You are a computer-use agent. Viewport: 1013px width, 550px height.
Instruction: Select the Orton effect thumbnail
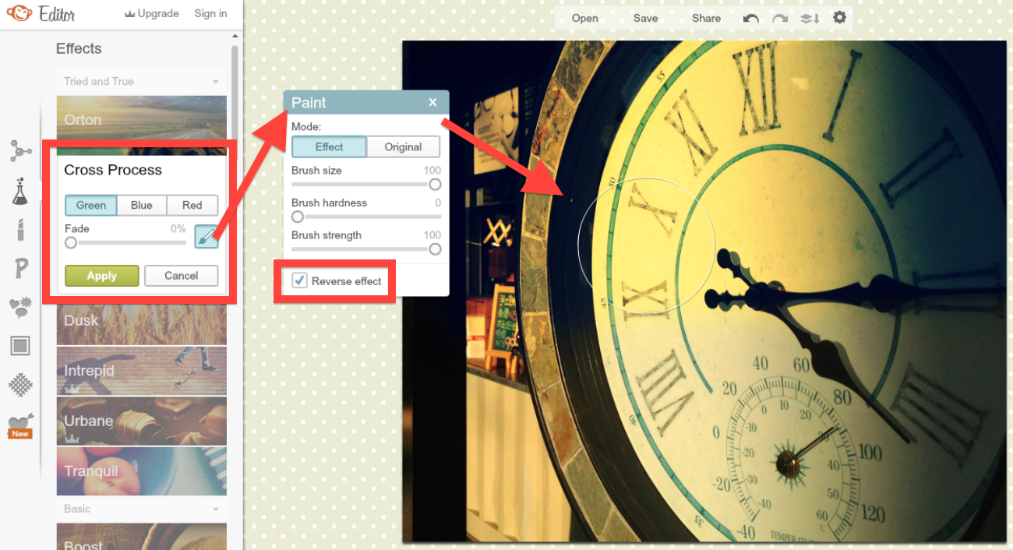tap(142, 119)
